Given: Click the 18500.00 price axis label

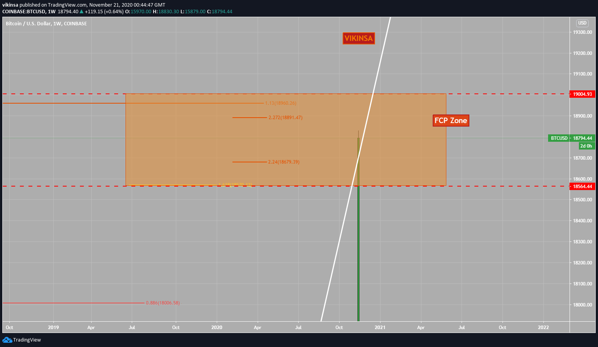Looking at the screenshot, I should (582, 200).
